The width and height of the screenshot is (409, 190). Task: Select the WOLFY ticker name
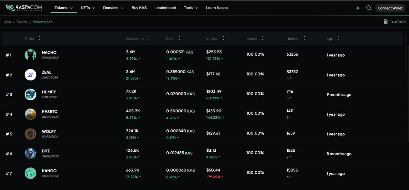[x=49, y=131]
